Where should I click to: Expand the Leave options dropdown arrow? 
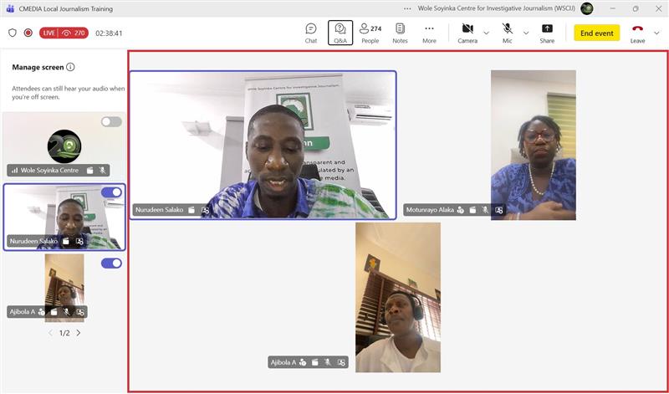(656, 33)
